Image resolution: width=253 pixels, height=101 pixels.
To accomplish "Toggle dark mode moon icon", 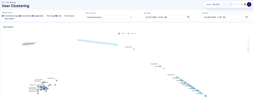I will [x=242, y=4].
